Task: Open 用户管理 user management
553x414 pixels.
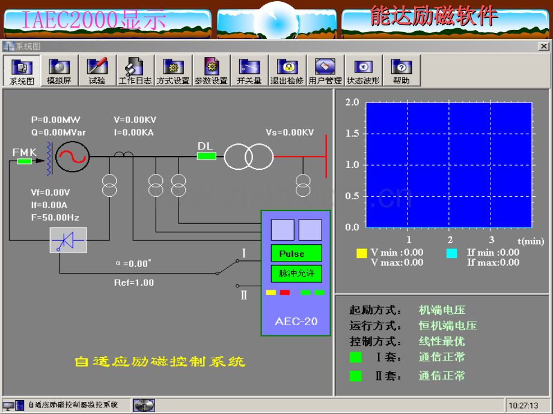Action: 326,71
